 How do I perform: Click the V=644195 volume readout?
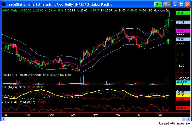point(146,10)
